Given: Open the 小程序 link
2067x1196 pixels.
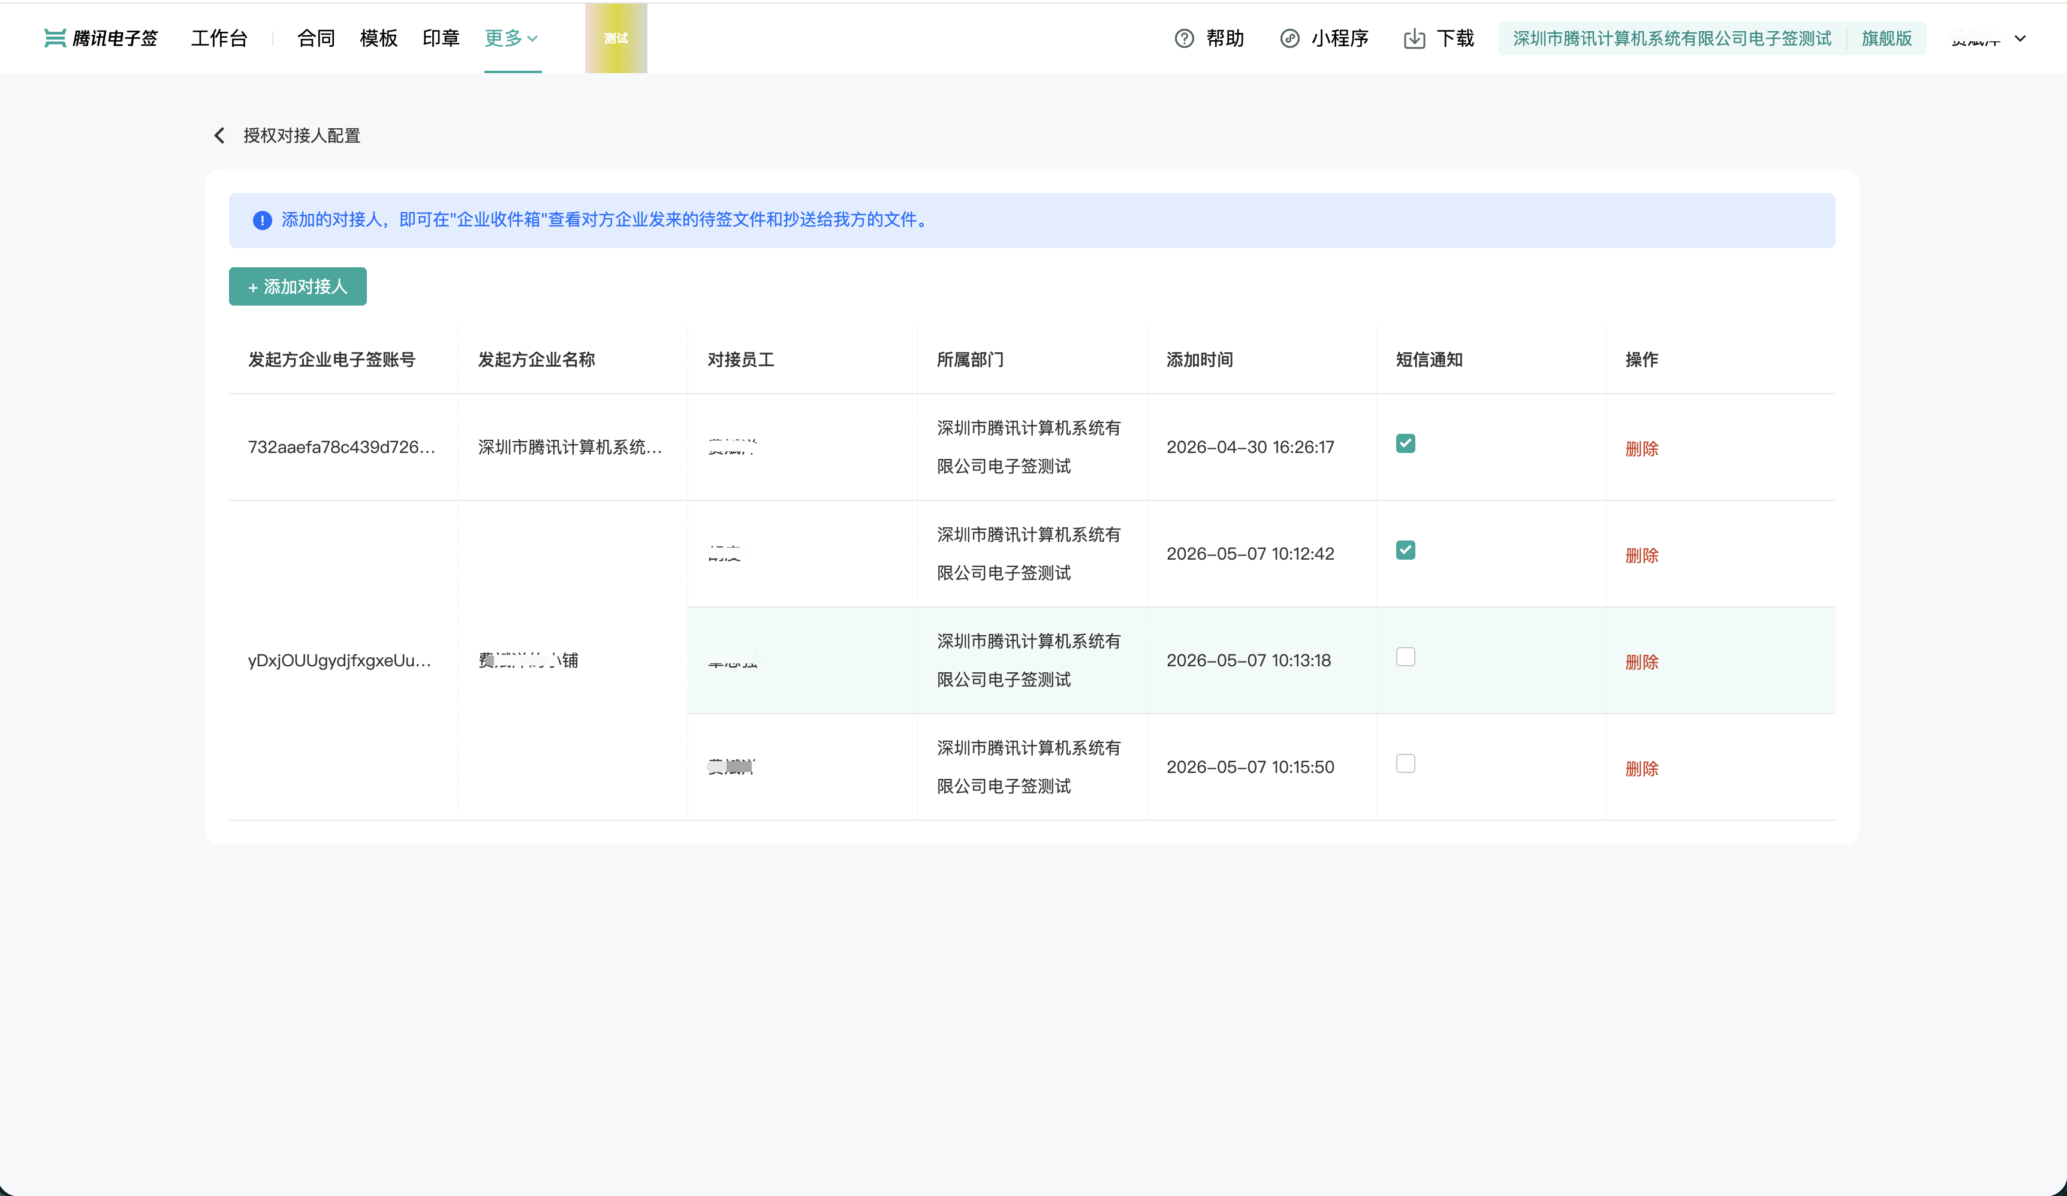Looking at the screenshot, I should [x=1340, y=38].
